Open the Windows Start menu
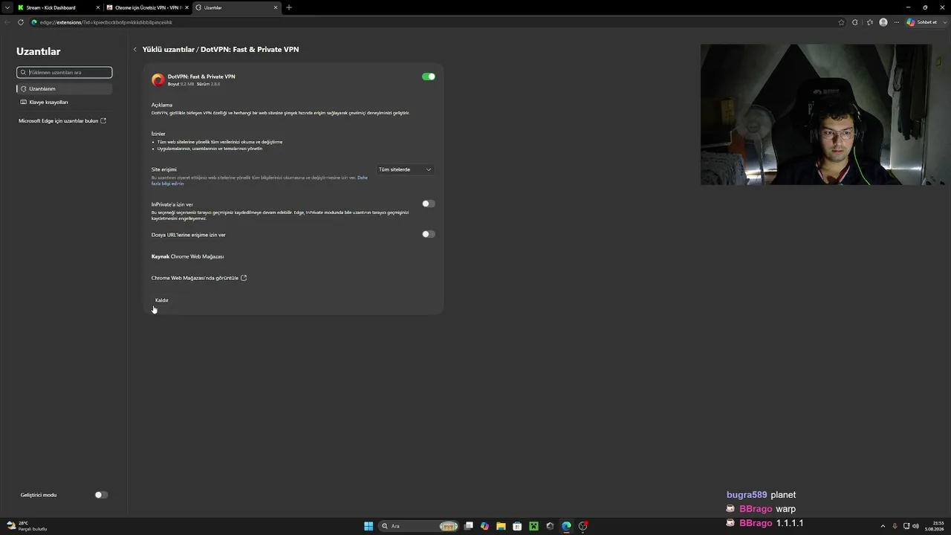951x535 pixels. 369,526
